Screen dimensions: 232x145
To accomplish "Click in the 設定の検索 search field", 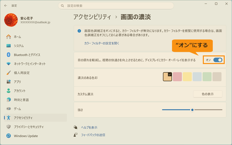I will 116,6.
